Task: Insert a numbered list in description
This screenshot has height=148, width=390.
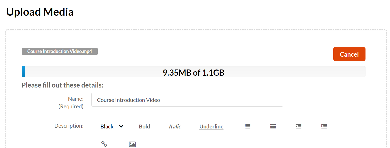Action: click(x=273, y=126)
